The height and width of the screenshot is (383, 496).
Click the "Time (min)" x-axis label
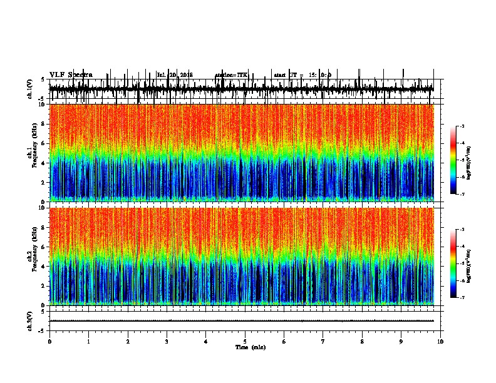(251, 347)
